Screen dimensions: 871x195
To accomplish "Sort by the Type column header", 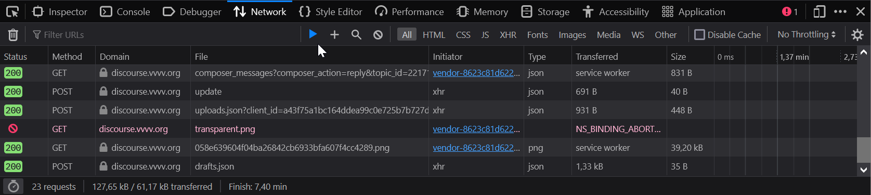I will tap(548, 56).
